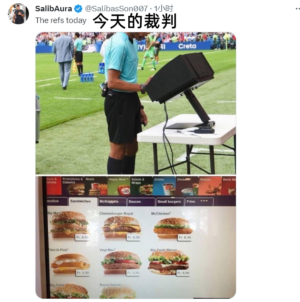300x302 pixels.
Task: Open the SalibAura display name link
Action: 54,9
